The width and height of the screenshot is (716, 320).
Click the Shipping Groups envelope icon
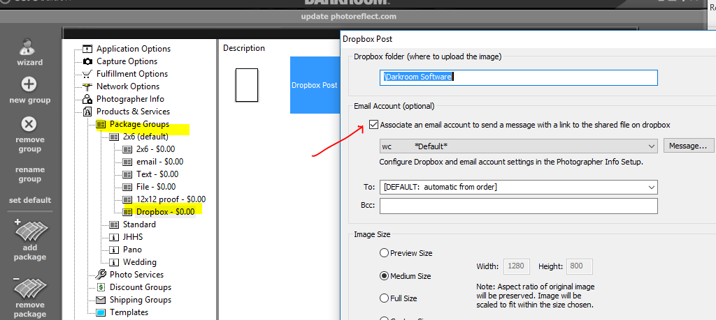point(101,300)
